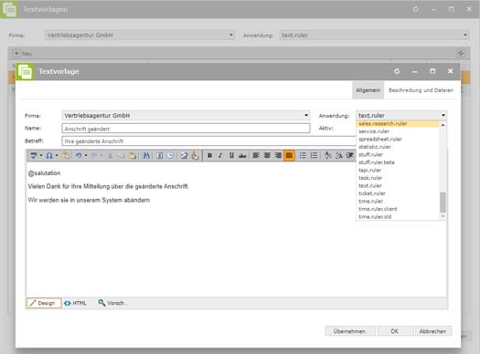Toggle underline formatting

tap(231, 155)
